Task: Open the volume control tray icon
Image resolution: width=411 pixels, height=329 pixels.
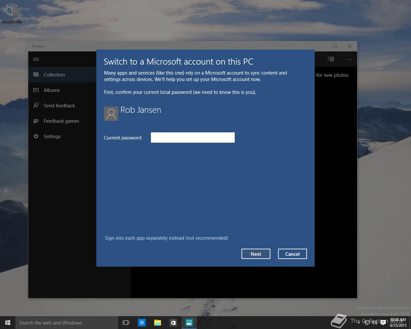Action: click(375, 323)
